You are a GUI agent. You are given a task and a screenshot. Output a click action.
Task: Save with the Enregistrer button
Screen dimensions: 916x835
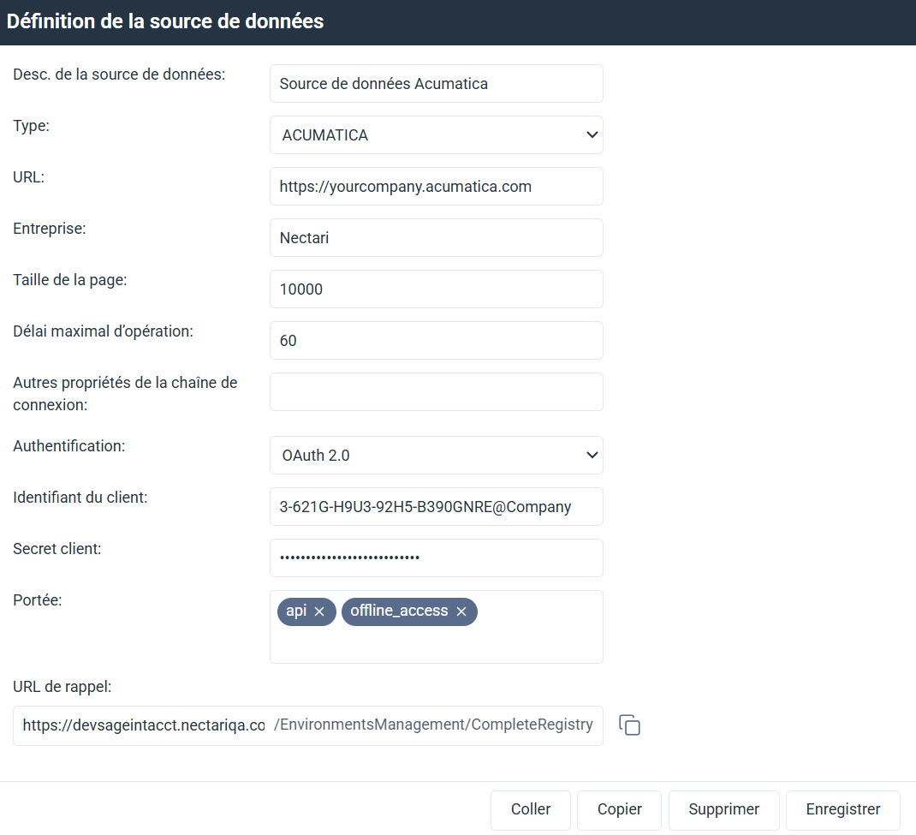click(x=843, y=810)
